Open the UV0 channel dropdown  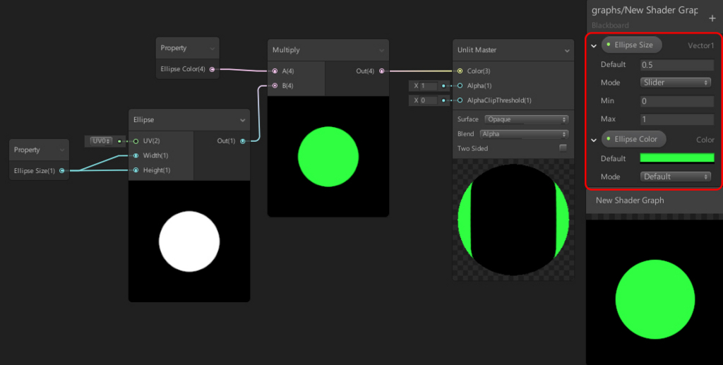(102, 141)
